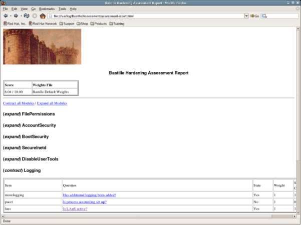Screen dimensions: 301x225
Task: Open the View menu
Action: click(x=24, y=9)
